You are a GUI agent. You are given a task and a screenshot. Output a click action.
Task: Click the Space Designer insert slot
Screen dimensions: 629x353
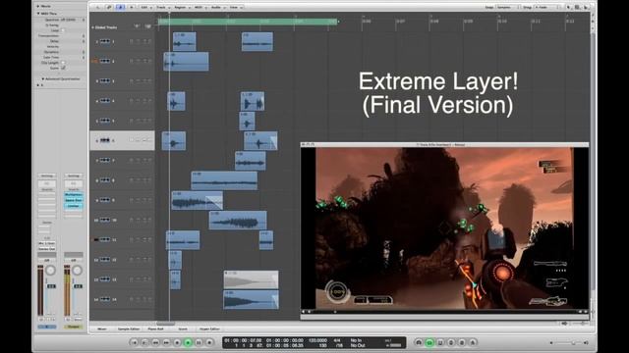point(74,200)
